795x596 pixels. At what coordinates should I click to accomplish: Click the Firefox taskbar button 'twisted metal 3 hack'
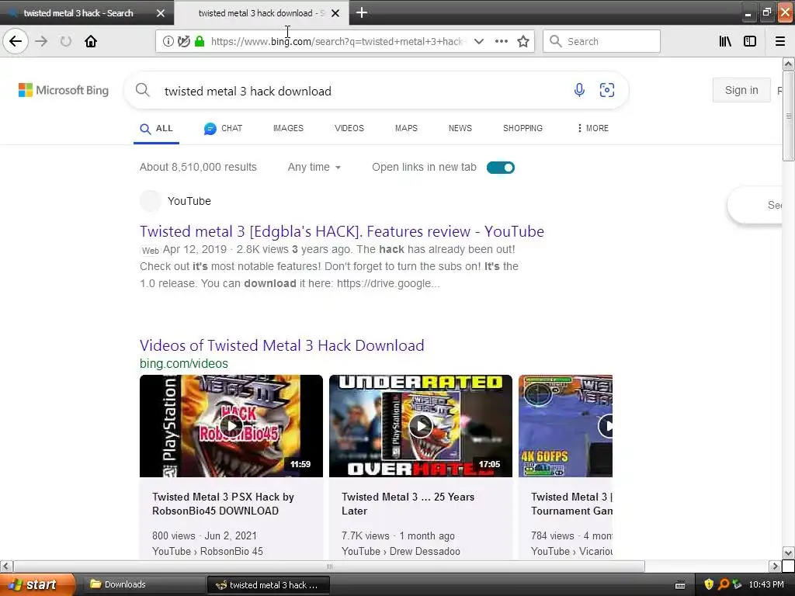tap(269, 585)
